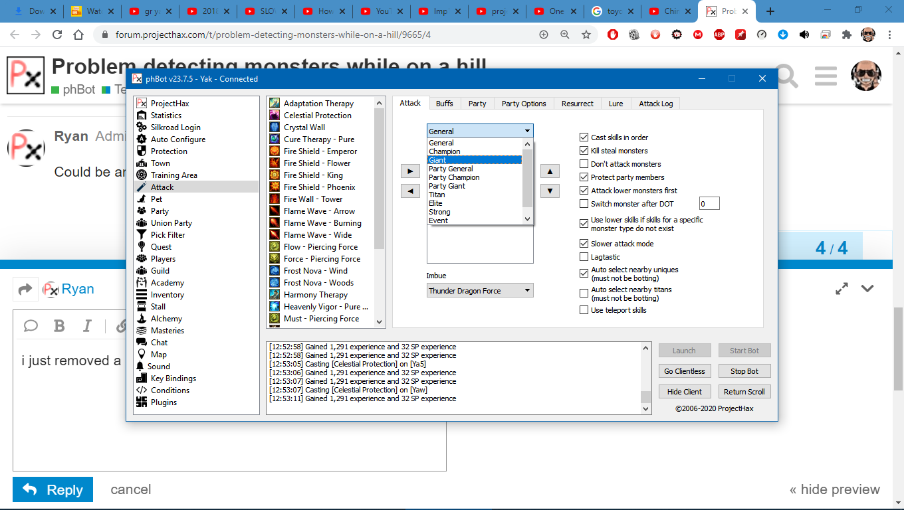
Task: Select the Crystal Wall skill icon
Action: [275, 127]
